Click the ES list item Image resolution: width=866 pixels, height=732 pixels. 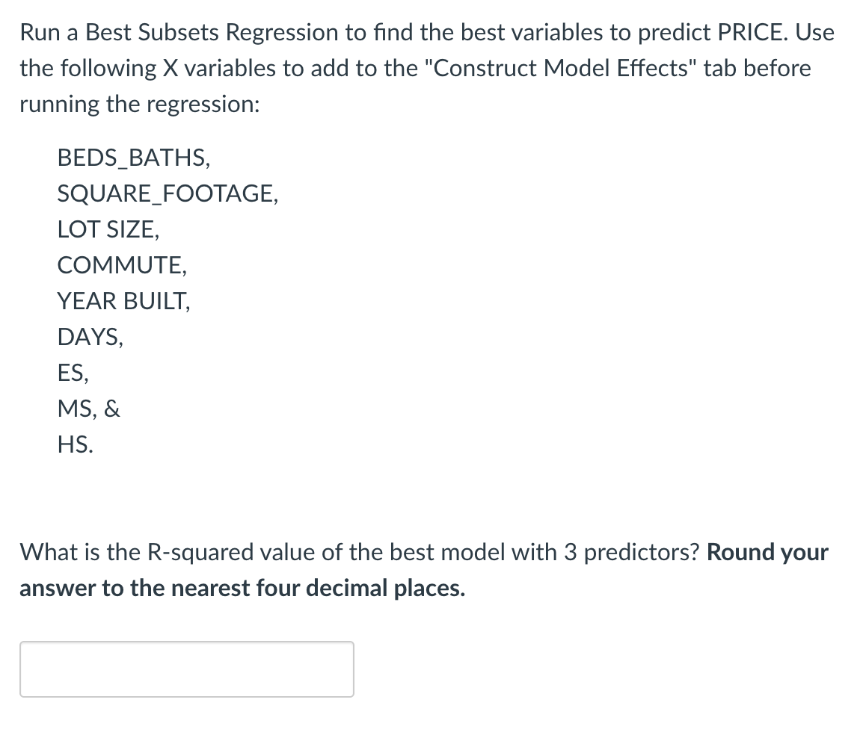click(x=70, y=373)
